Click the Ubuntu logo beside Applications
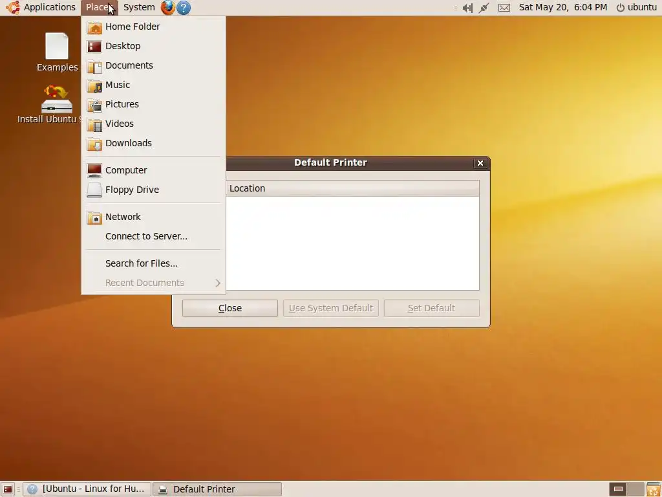 pos(13,7)
